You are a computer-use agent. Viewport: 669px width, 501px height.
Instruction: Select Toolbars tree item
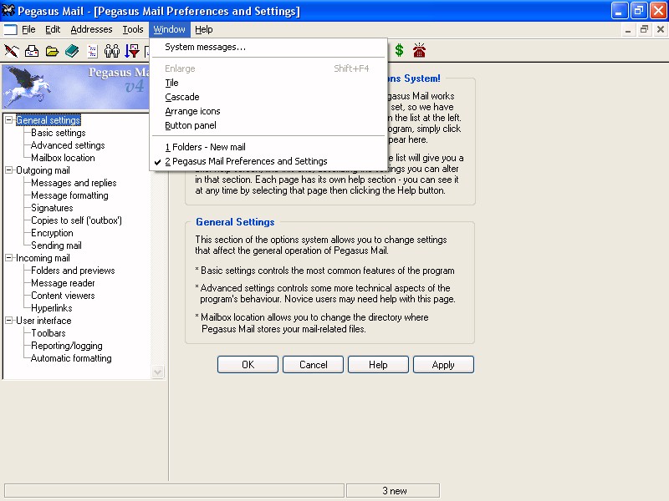tap(49, 333)
